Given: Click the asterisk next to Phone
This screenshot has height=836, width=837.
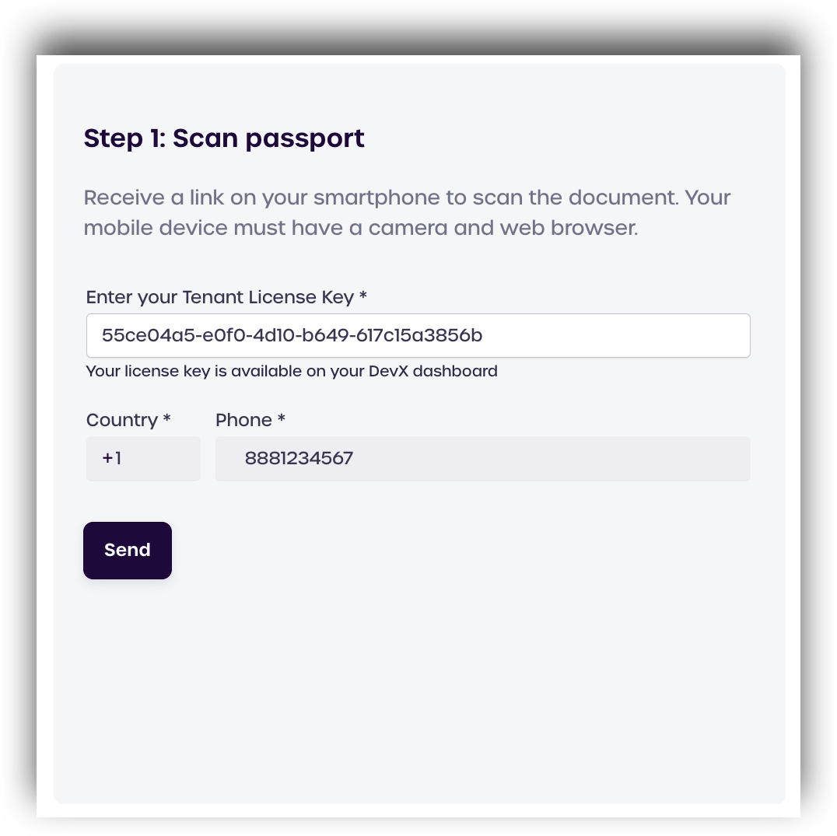Looking at the screenshot, I should pyautogui.click(x=282, y=419).
